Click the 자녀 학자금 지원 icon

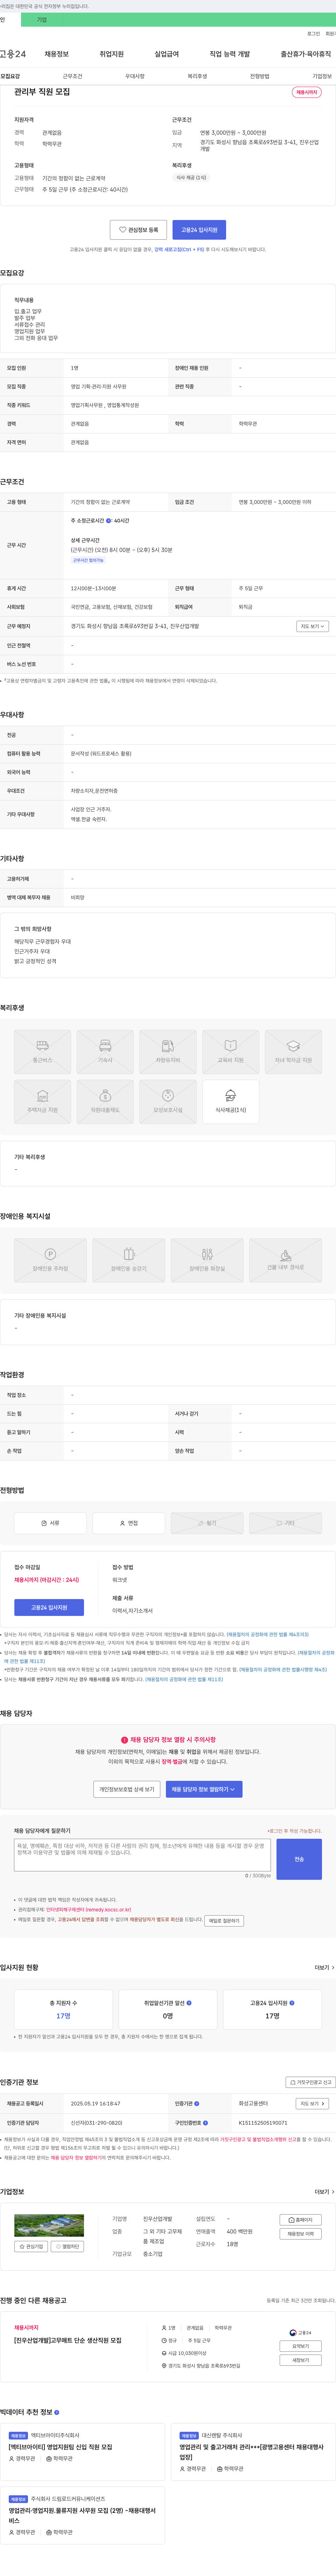click(293, 1052)
